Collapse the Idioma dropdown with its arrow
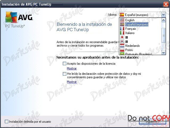Viewport: 170px width, 128px height. [x=164, y=15]
